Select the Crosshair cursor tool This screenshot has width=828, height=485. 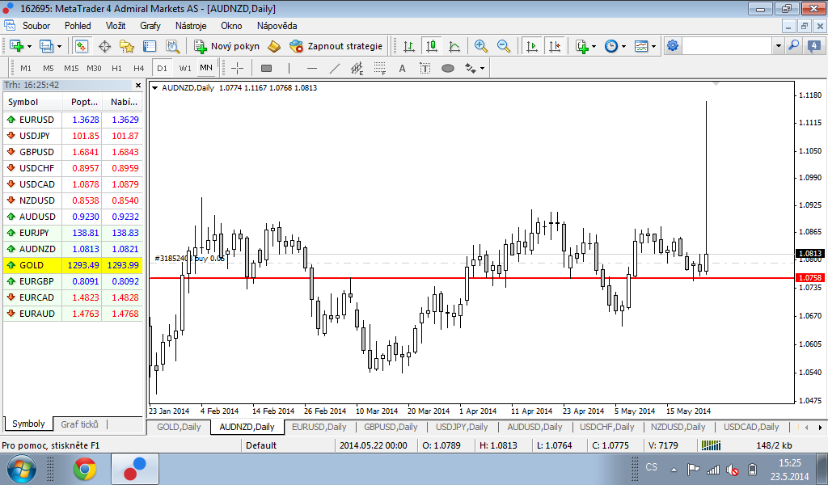click(237, 69)
